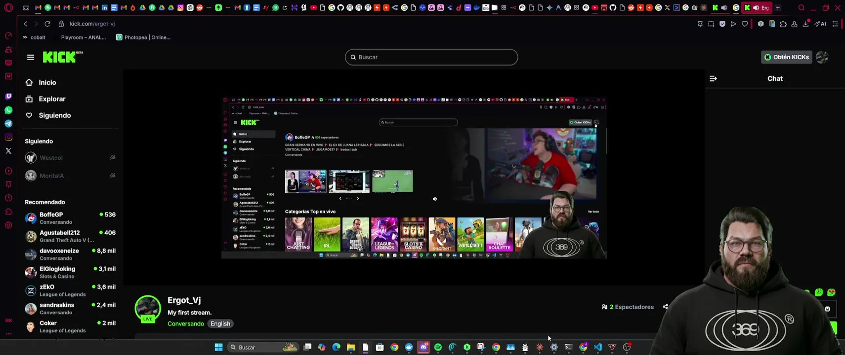Open Easy Setup sliders icon

pyautogui.click(x=835, y=24)
